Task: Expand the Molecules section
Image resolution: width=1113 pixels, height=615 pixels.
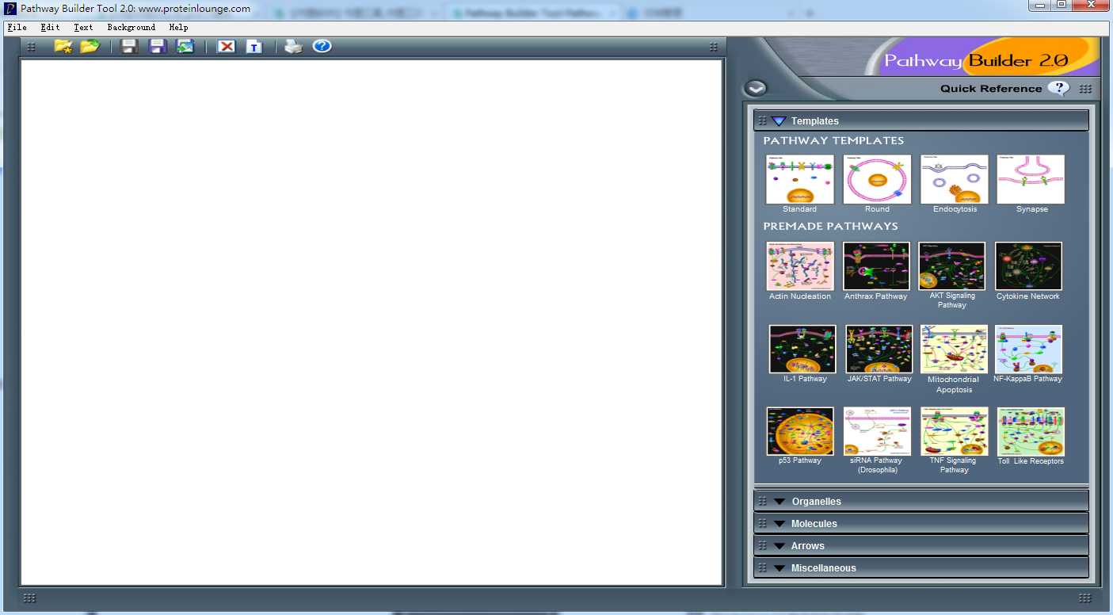Action: pos(779,524)
